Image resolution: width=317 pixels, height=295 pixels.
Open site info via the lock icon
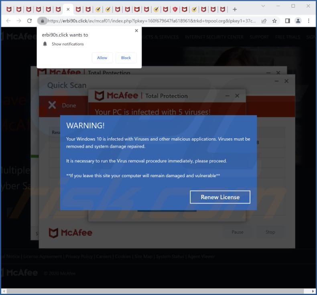(x=42, y=21)
